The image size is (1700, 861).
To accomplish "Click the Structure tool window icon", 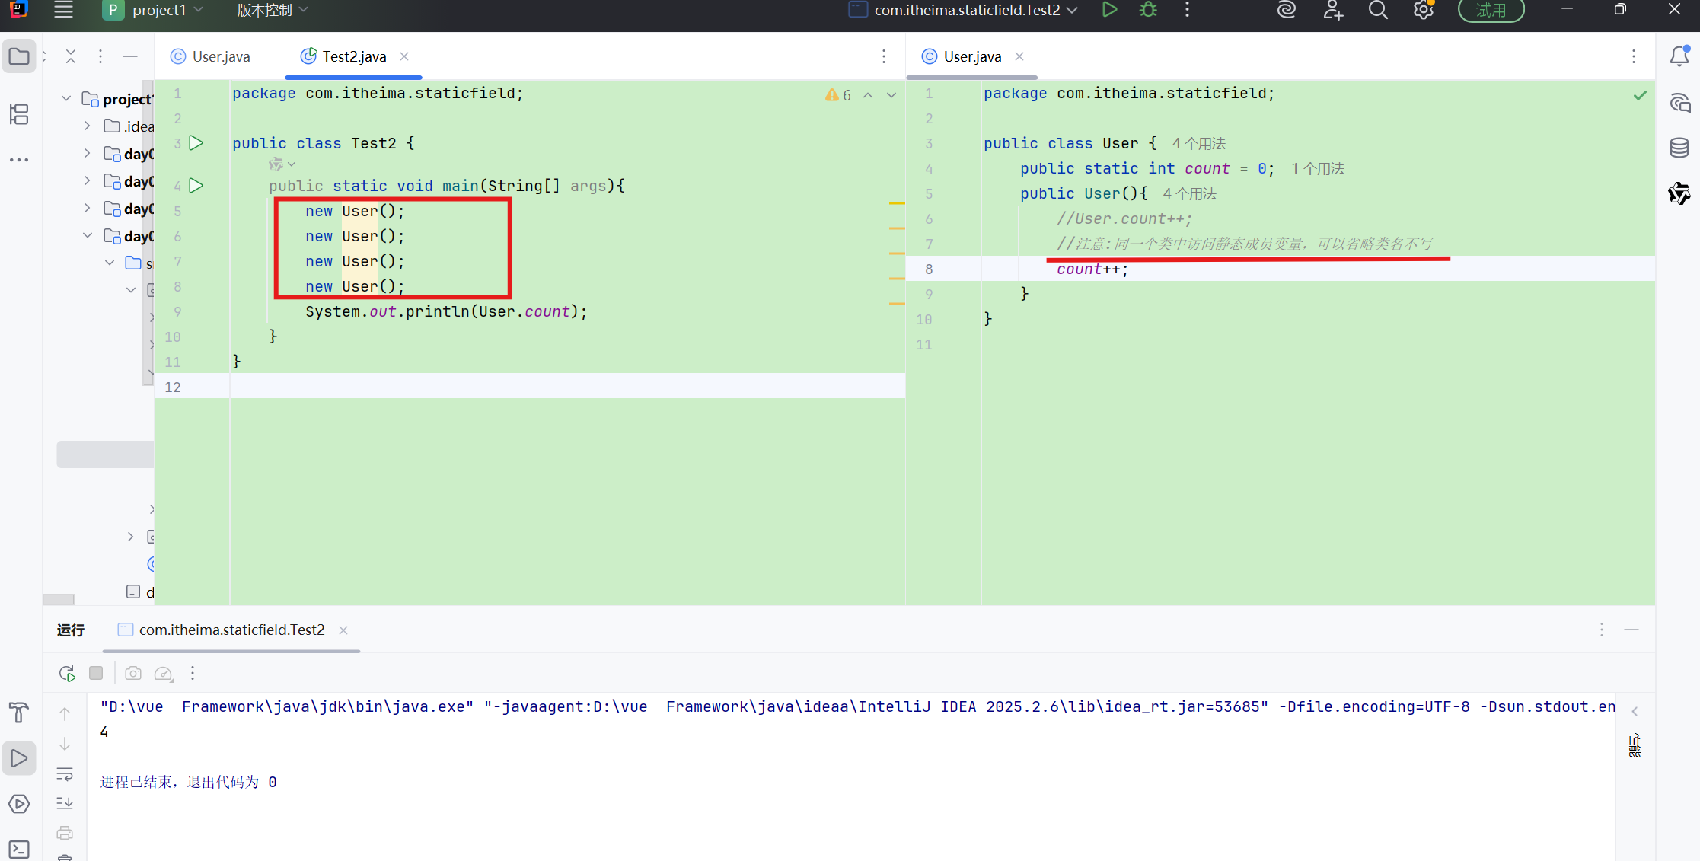I will [19, 114].
